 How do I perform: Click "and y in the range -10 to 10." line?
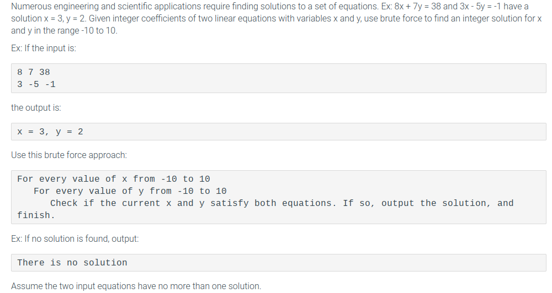(64, 30)
